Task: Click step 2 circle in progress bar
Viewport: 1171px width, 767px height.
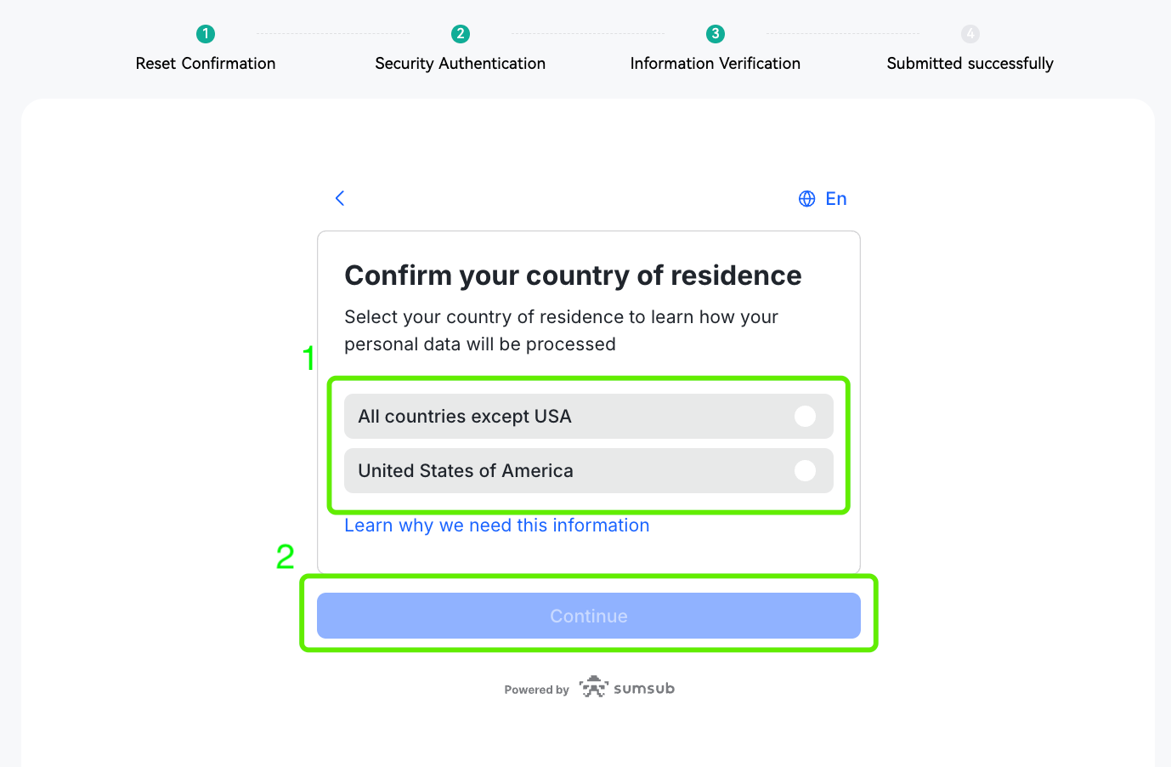Action: pos(461,34)
